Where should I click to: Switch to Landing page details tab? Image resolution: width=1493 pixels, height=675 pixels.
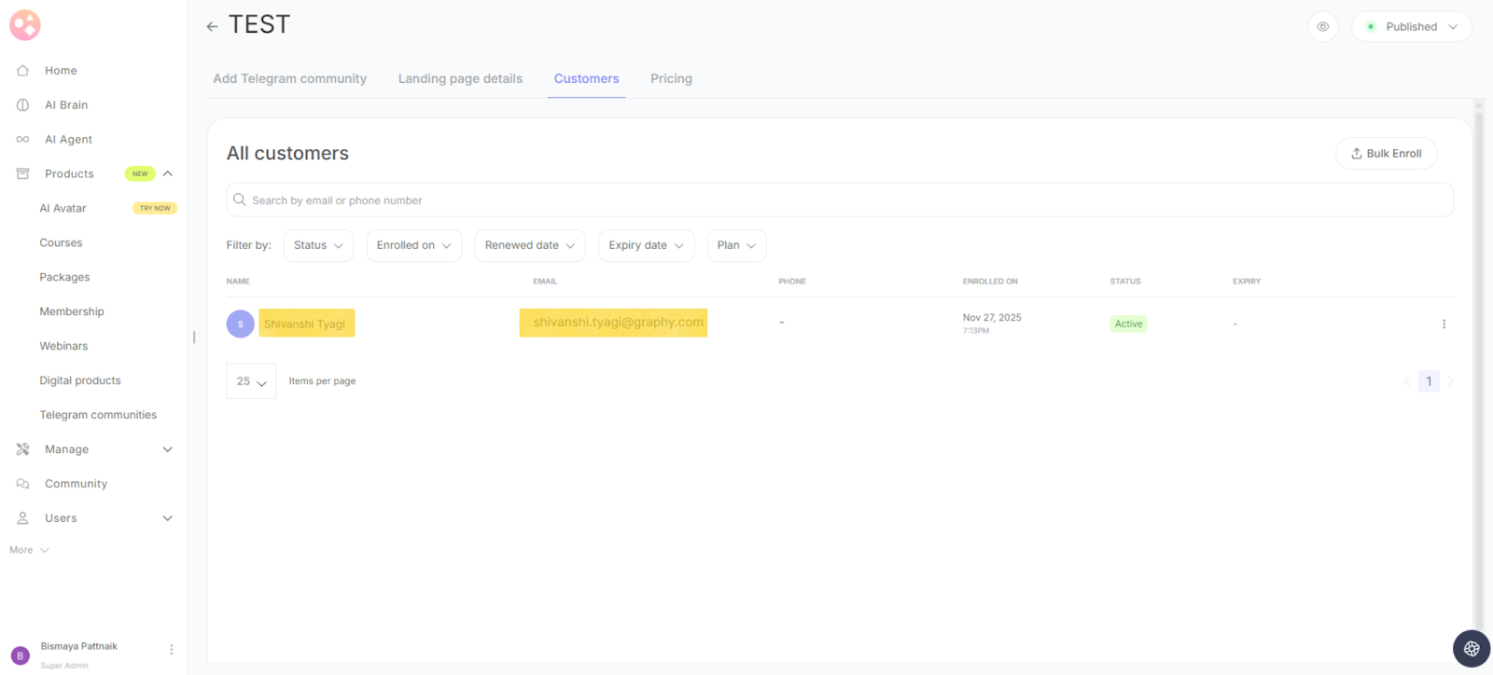tap(460, 79)
